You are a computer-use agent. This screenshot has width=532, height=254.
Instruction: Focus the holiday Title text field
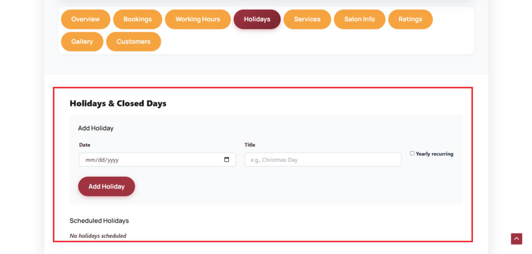323,160
